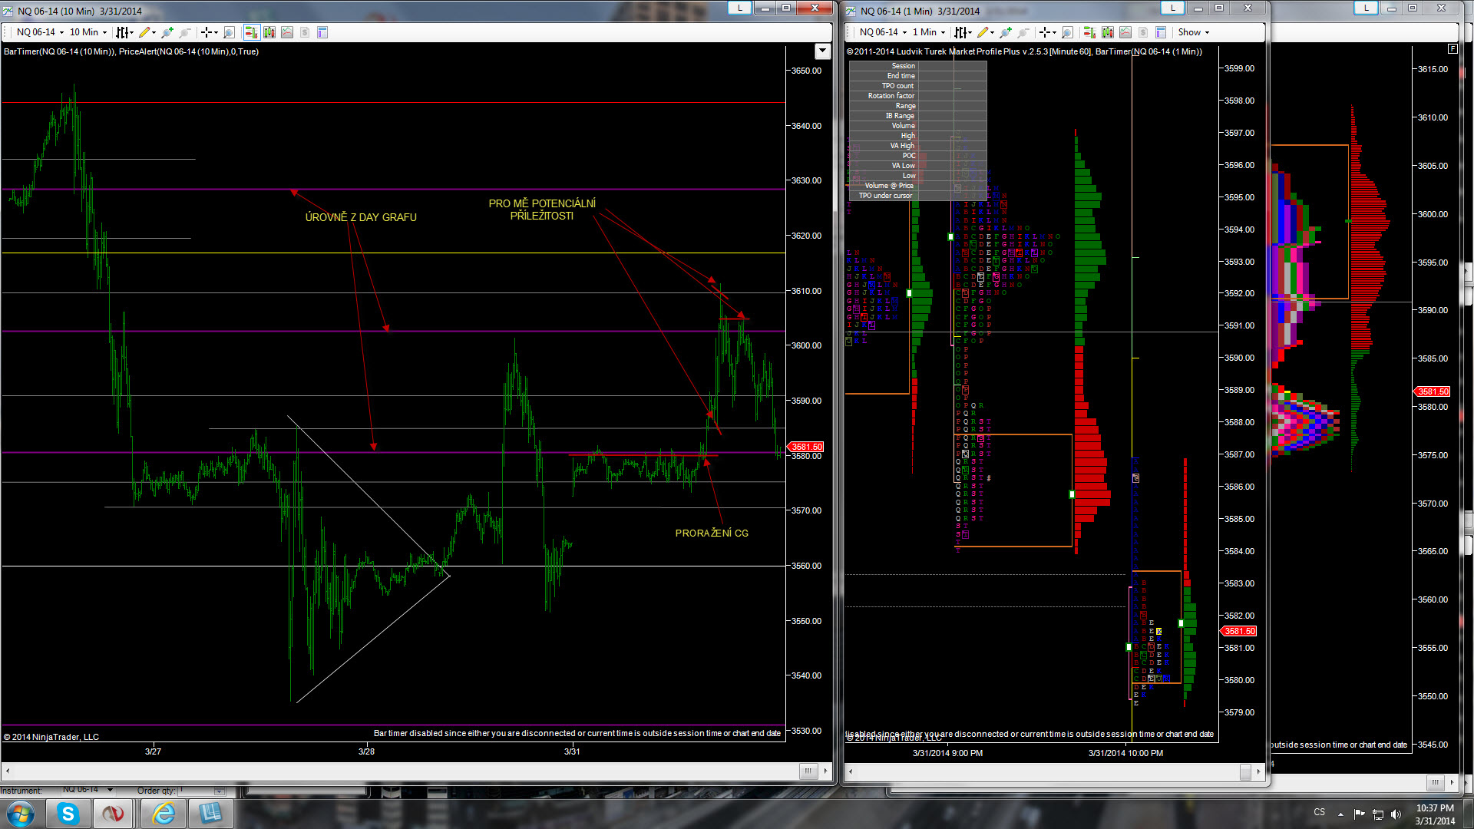
Task: Click the Order qty input field
Action: tap(195, 791)
